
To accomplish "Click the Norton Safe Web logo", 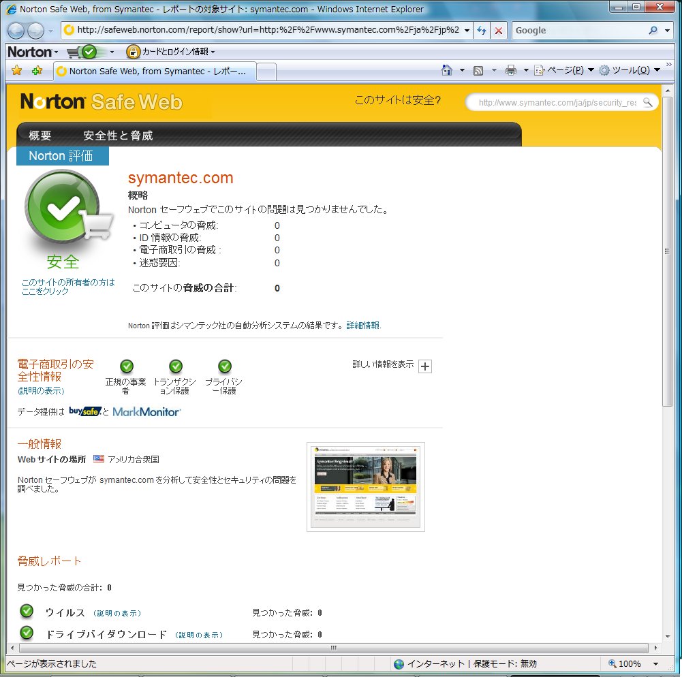I will 102,101.
